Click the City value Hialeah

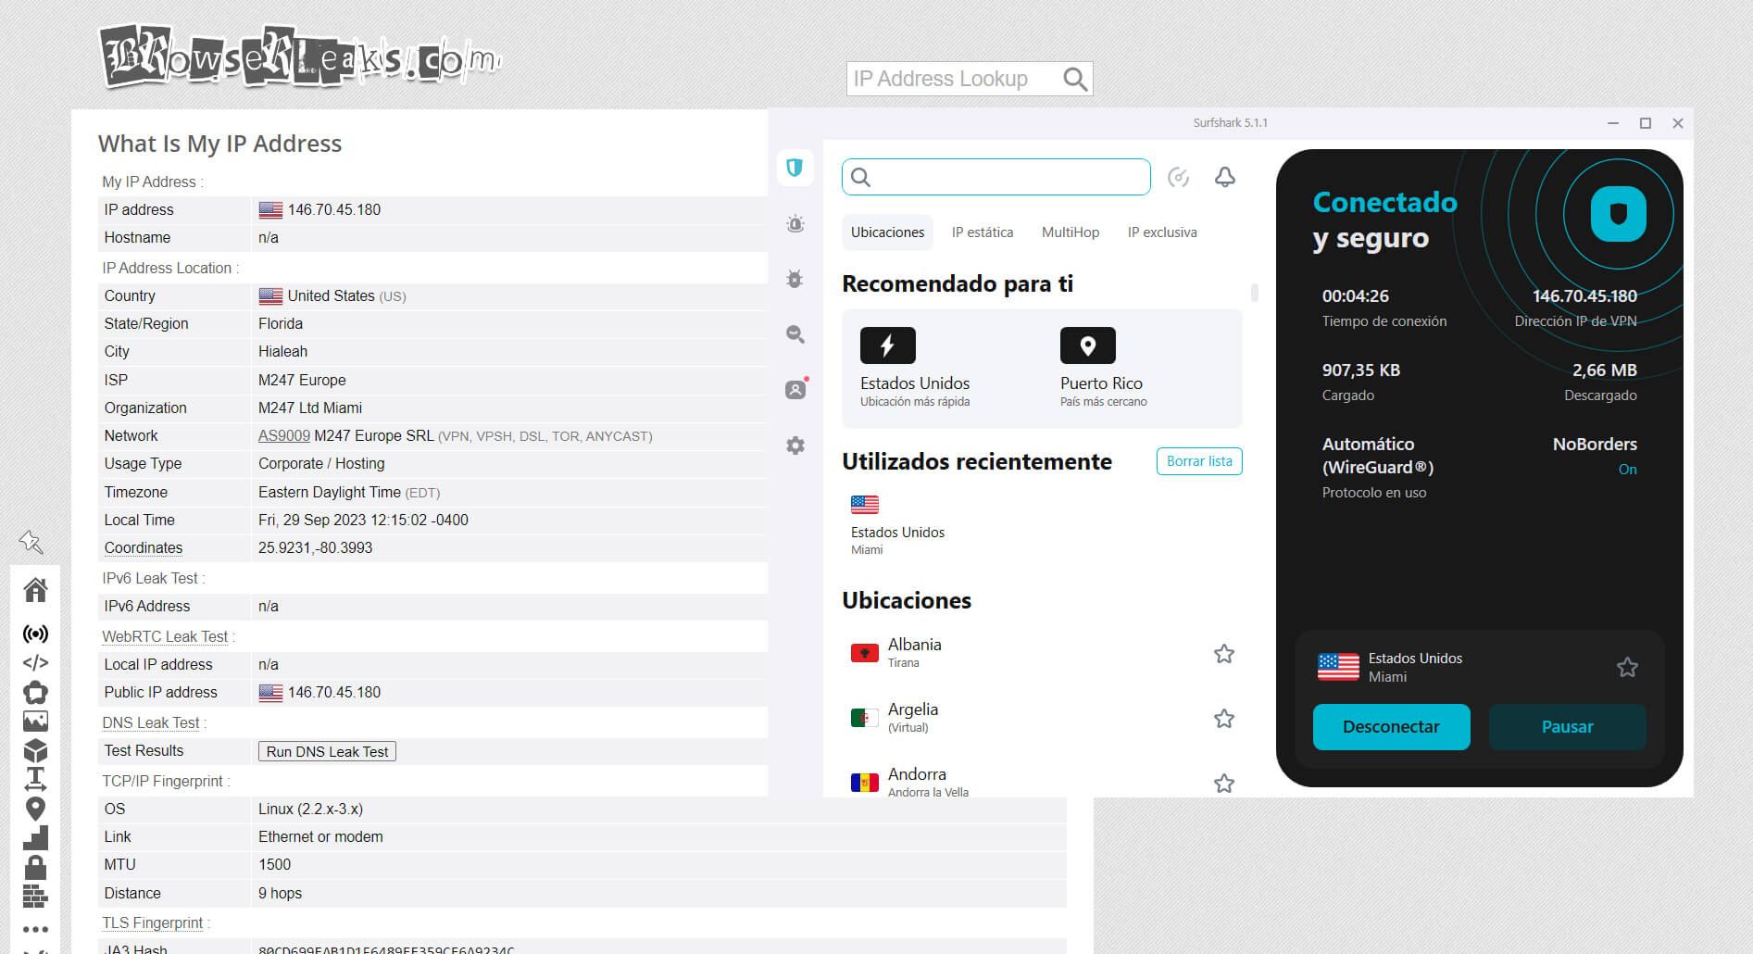point(282,351)
